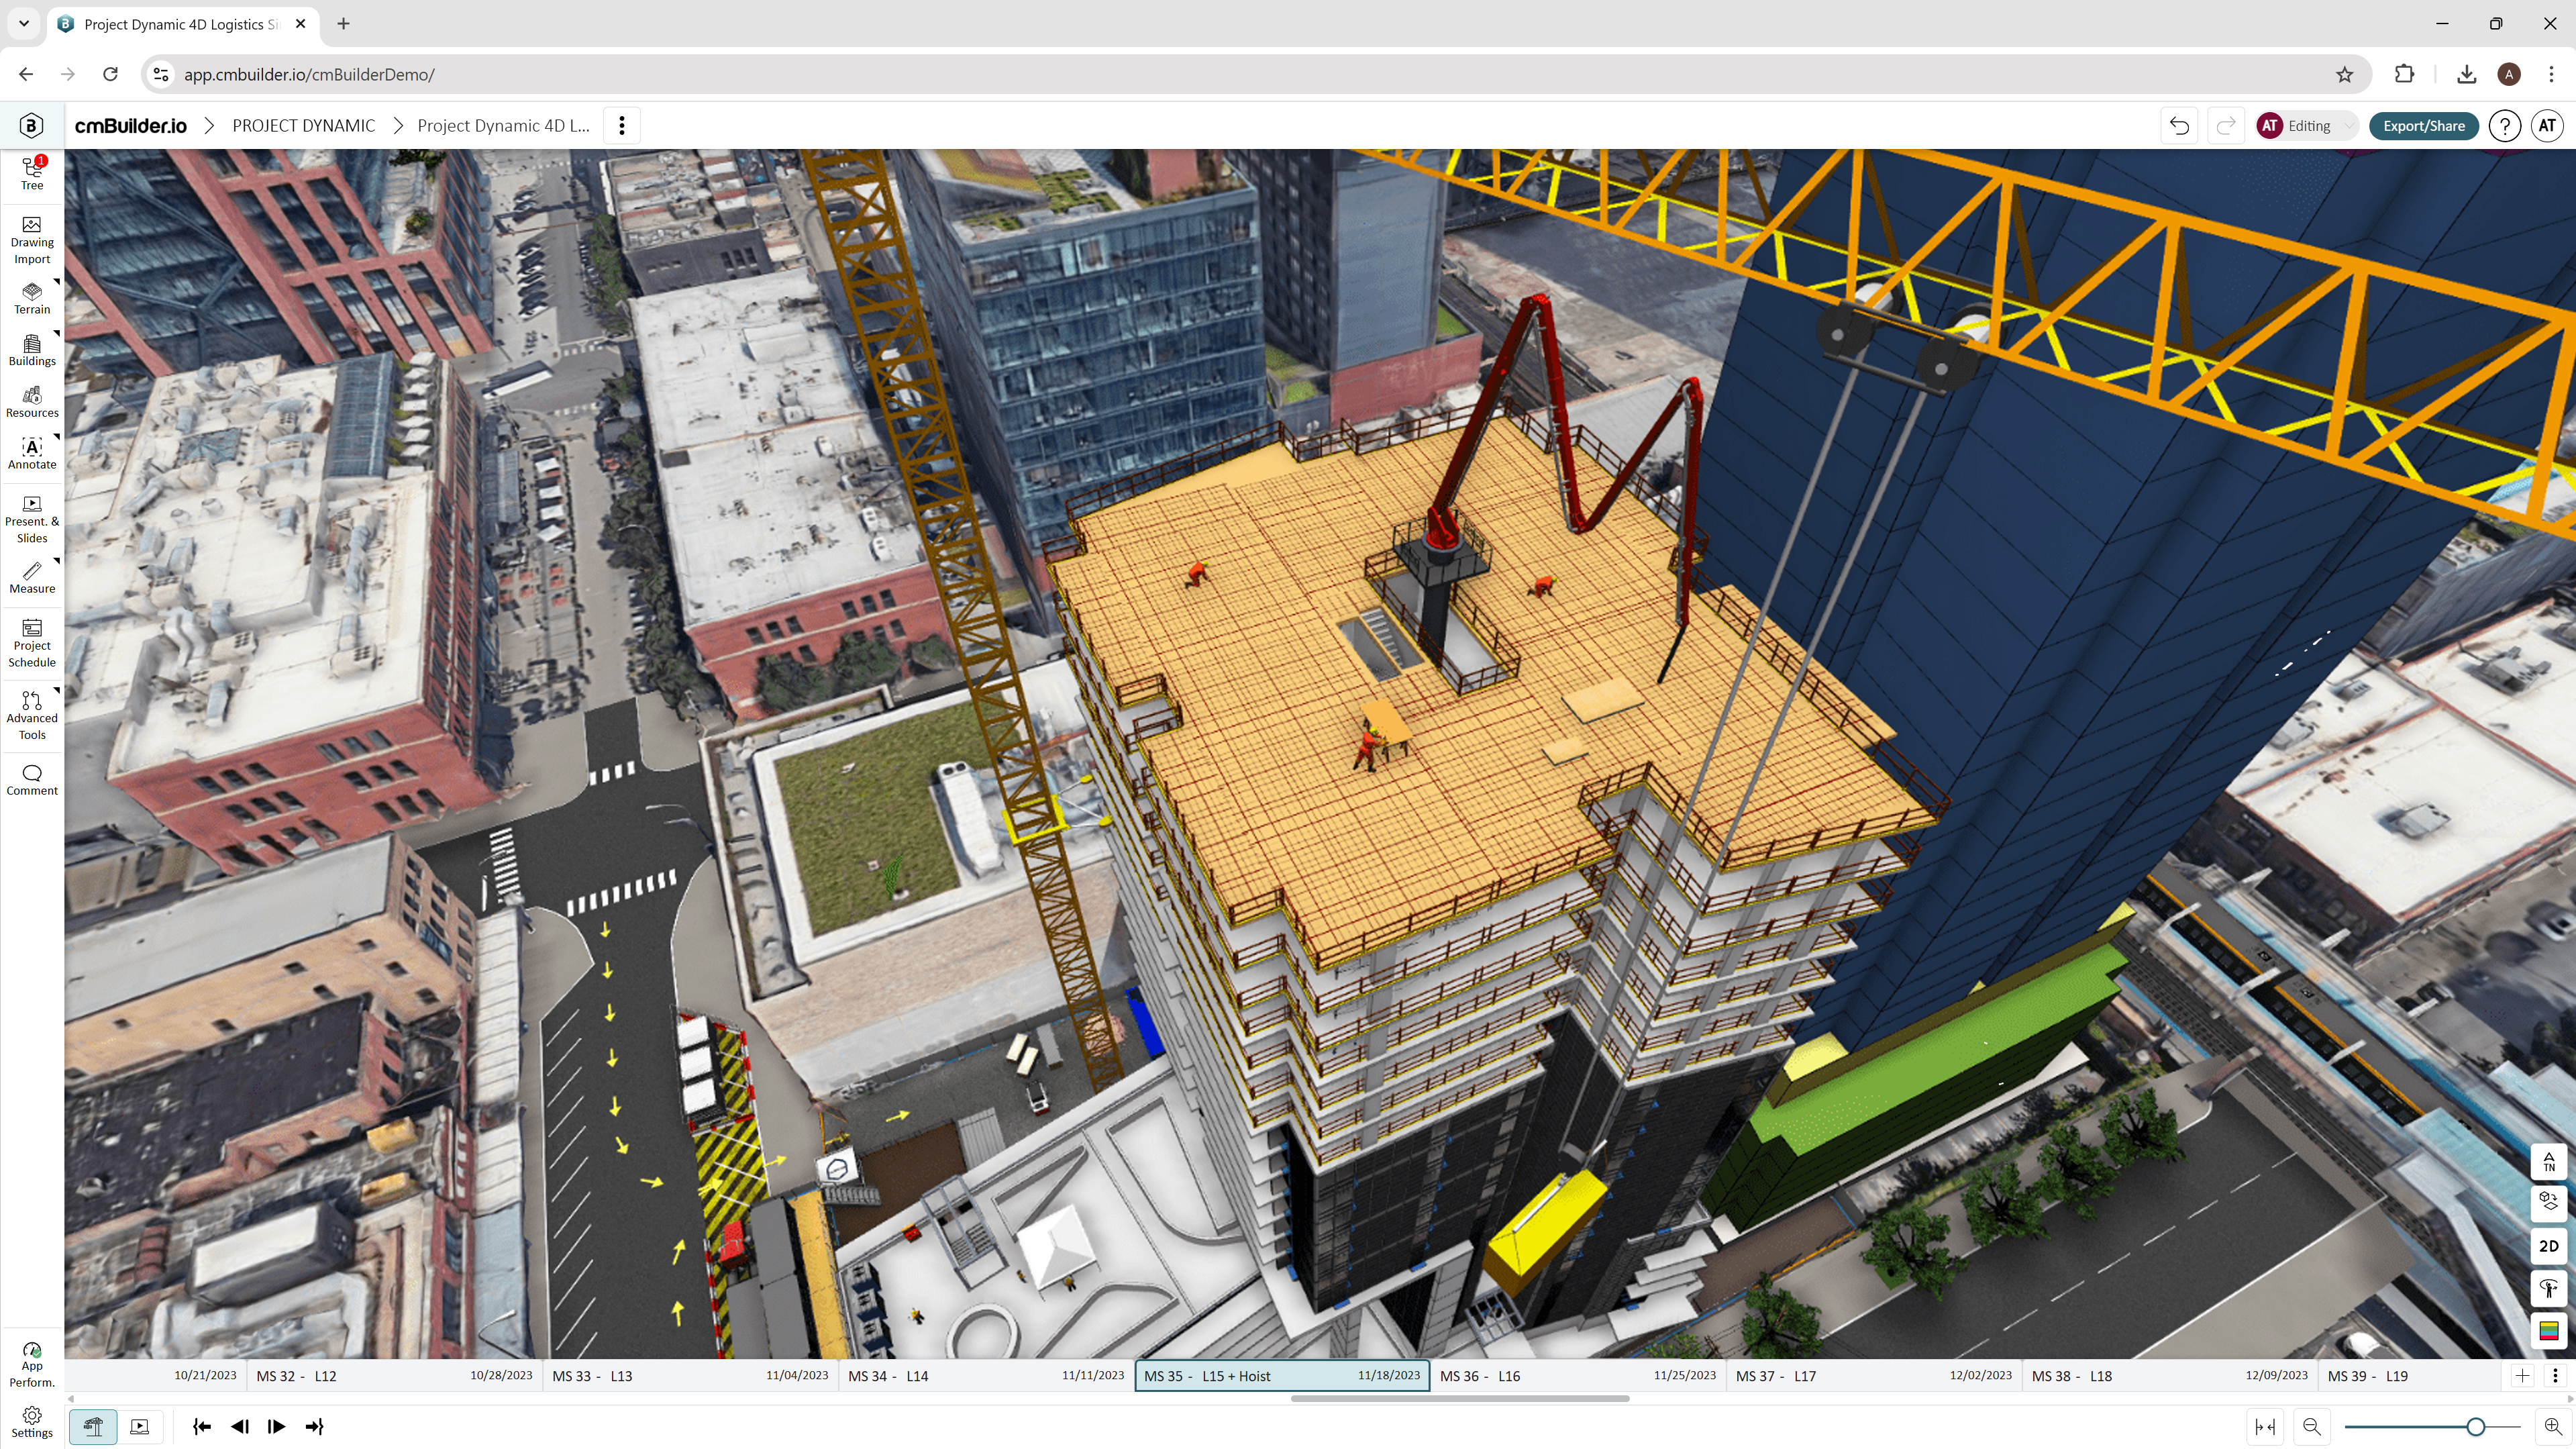Image resolution: width=2576 pixels, height=1449 pixels.
Task: Open the project three-dot options menu
Action: point(622,126)
